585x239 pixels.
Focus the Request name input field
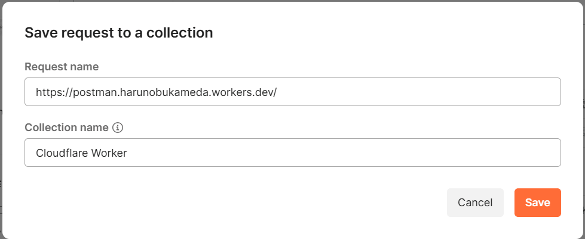(x=293, y=92)
